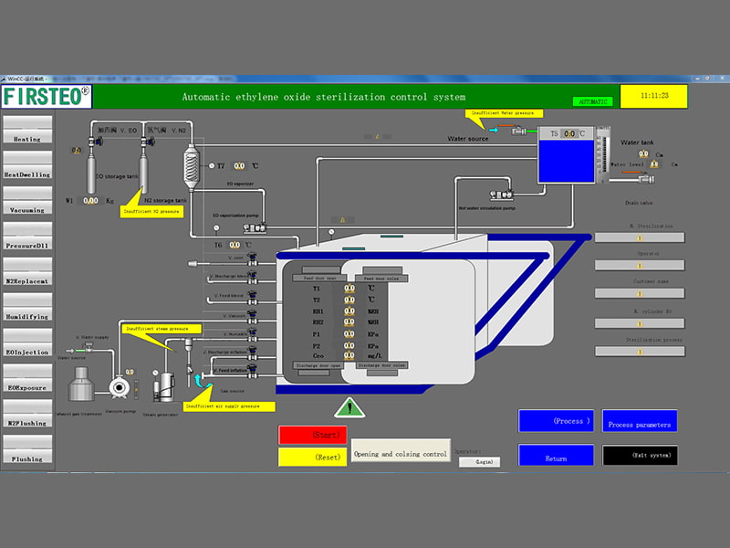Click the Customer name field

(x=640, y=293)
